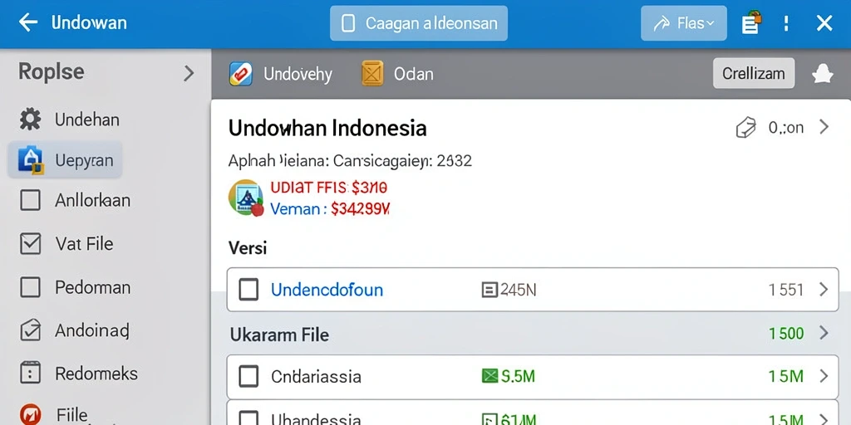Switch to the Undovehy tab
This screenshot has width=851, height=425.
(281, 74)
